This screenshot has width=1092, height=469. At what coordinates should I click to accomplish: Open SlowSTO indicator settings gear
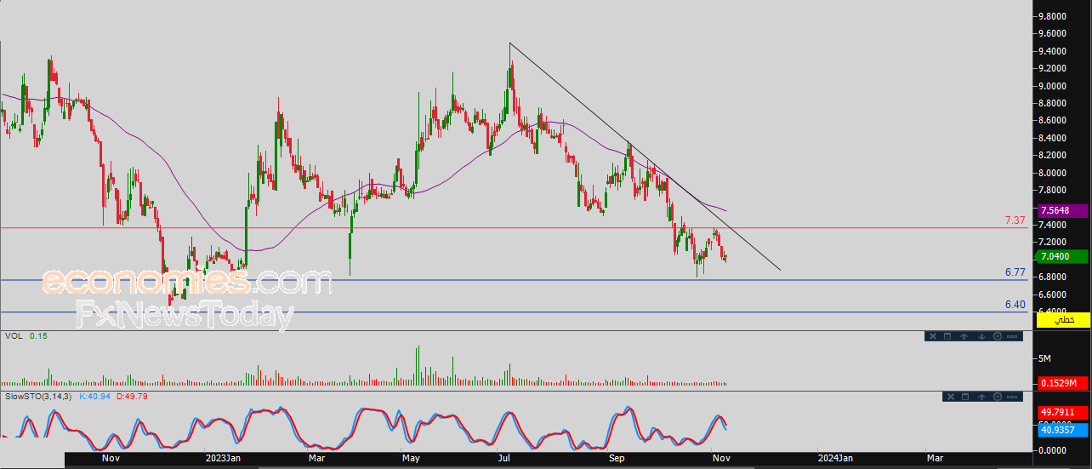coord(998,397)
